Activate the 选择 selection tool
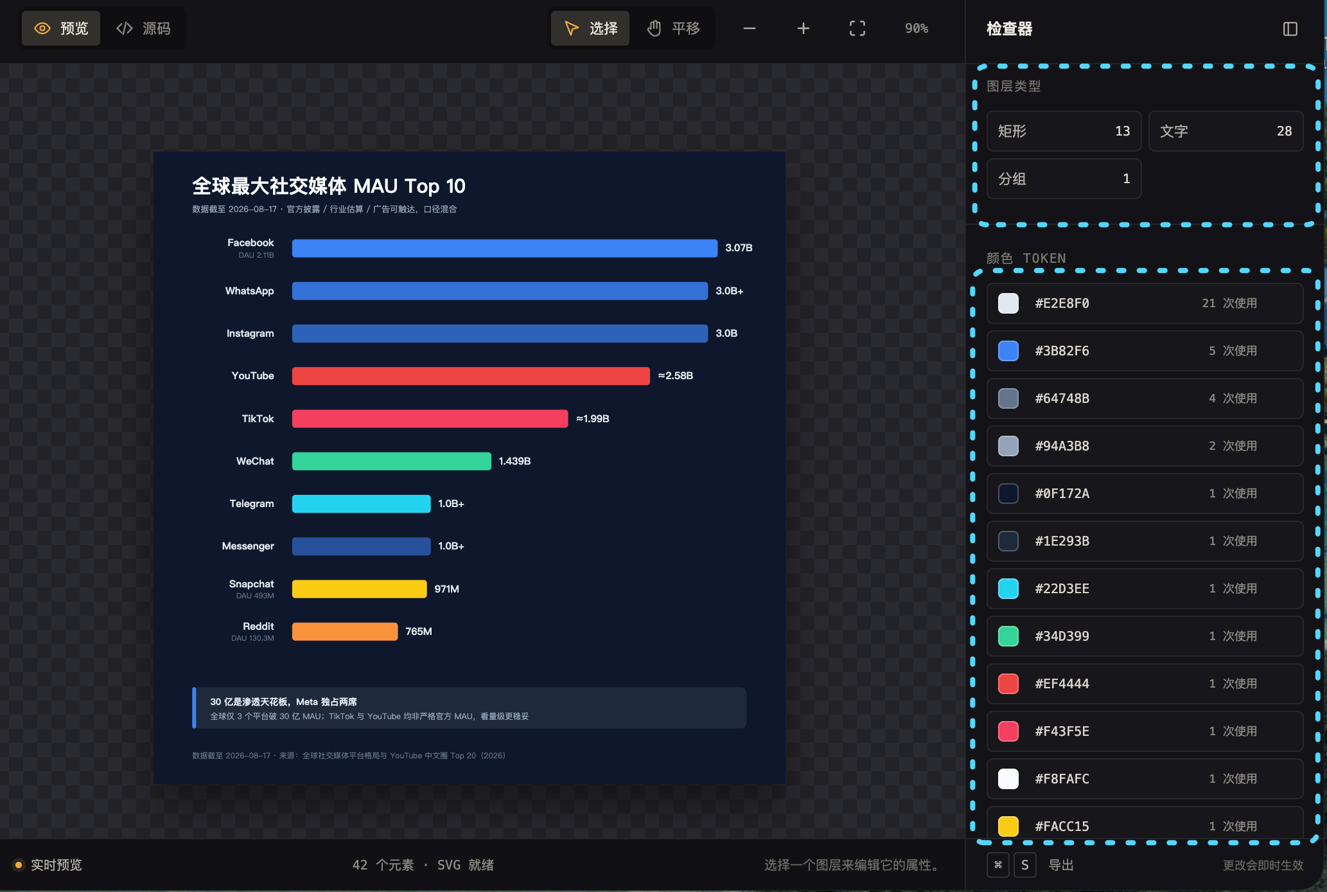Viewport: 1327px width, 892px height. pos(590,28)
